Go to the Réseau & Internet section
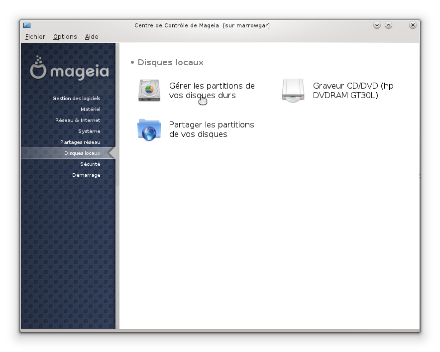440x352 pixels. [78, 120]
